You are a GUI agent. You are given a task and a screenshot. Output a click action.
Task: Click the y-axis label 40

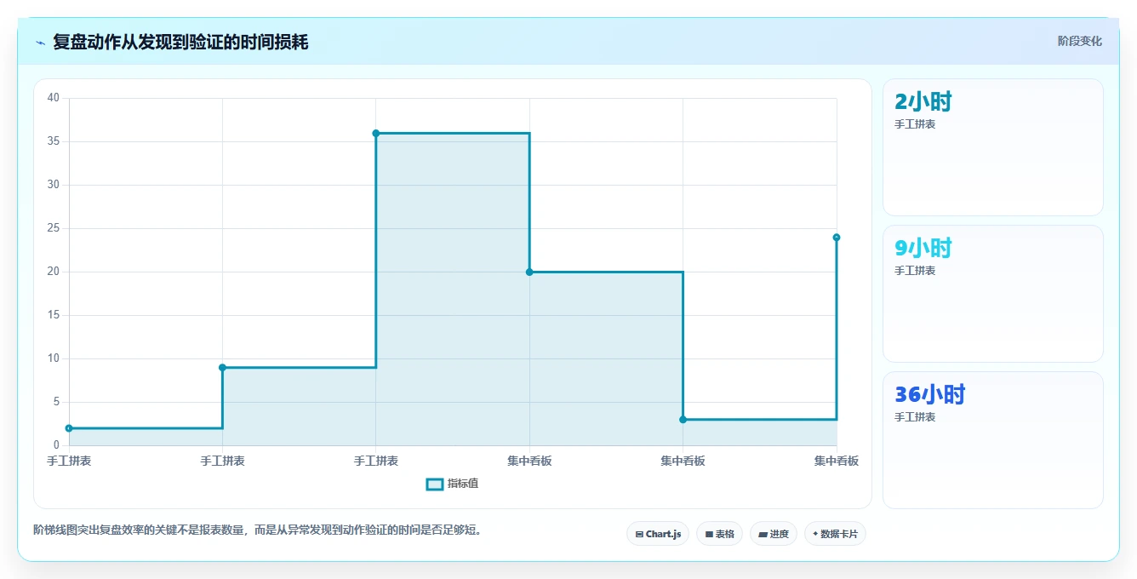pos(54,98)
